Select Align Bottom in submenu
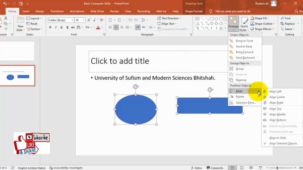Image resolution: width=303 pixels, height=170 pixels. click(282, 120)
